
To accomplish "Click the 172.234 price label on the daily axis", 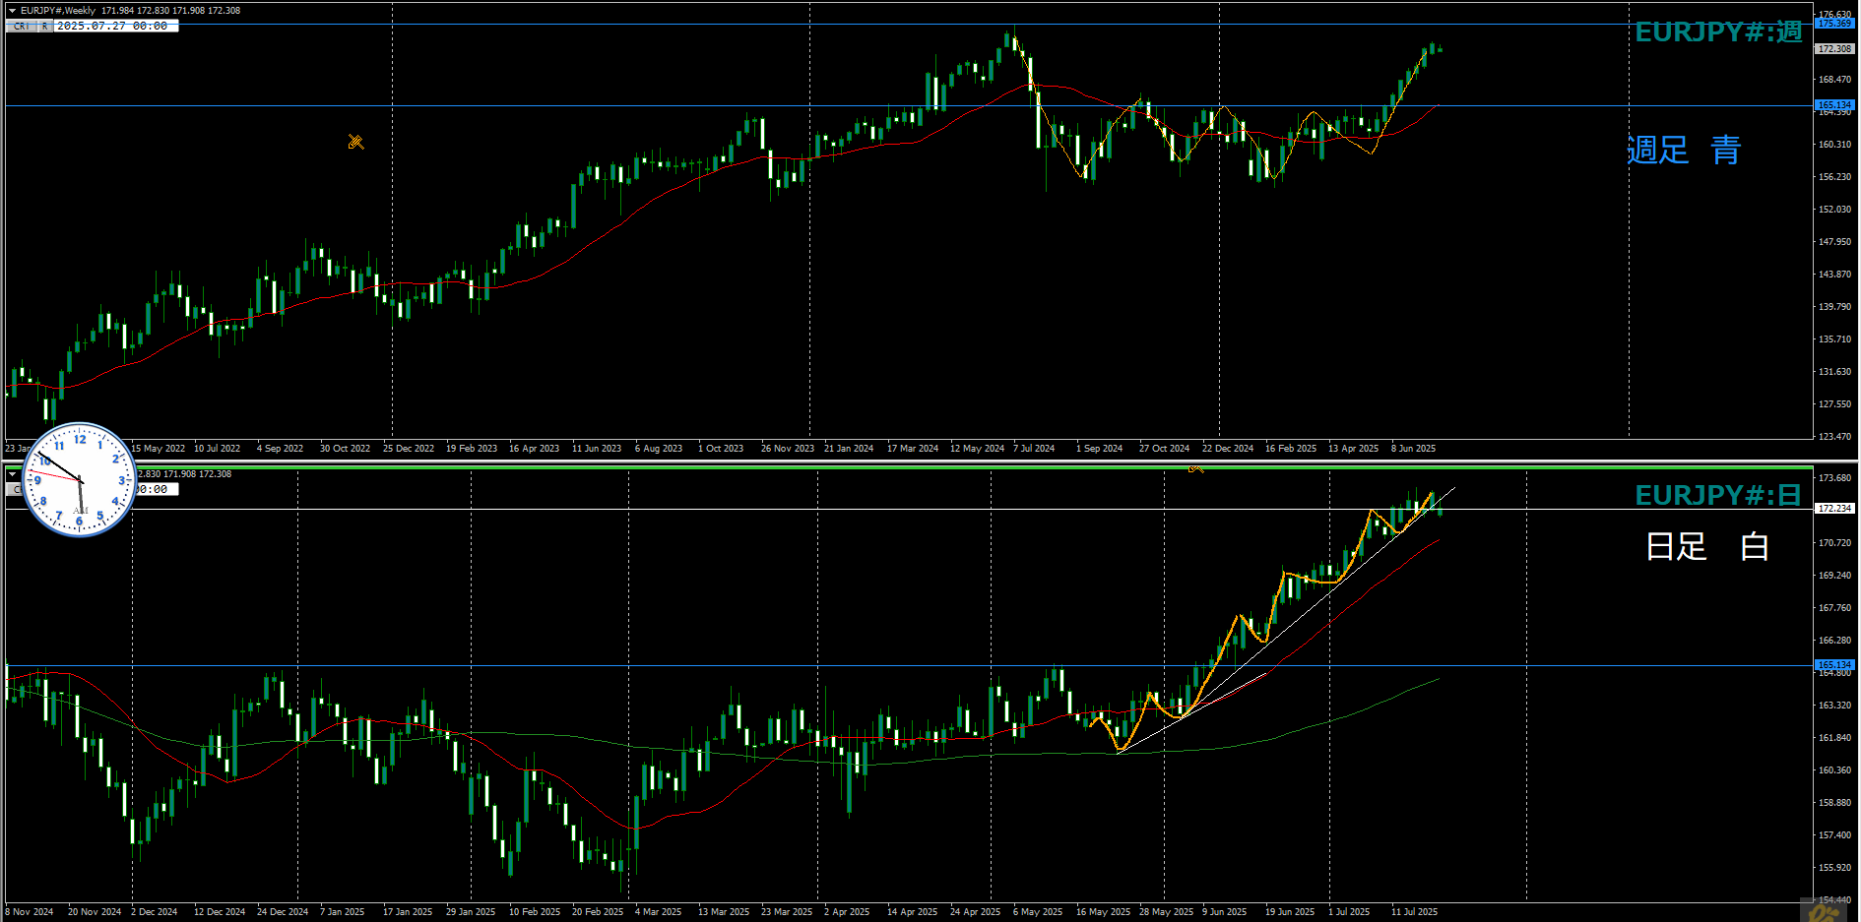I will (x=1834, y=509).
